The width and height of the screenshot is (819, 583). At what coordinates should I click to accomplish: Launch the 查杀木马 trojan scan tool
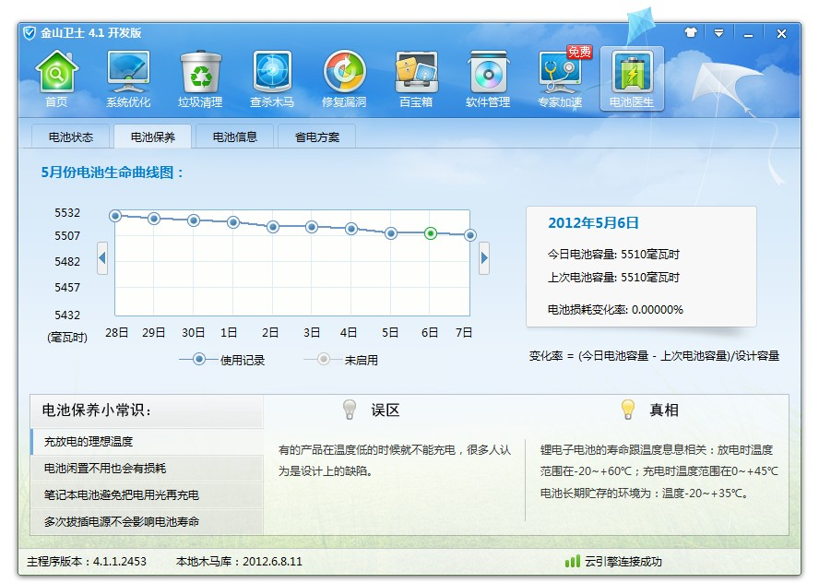click(x=272, y=79)
